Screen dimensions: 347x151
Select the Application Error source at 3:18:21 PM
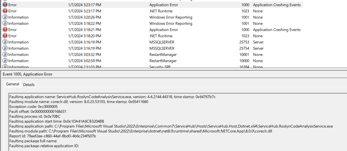tap(164, 30)
